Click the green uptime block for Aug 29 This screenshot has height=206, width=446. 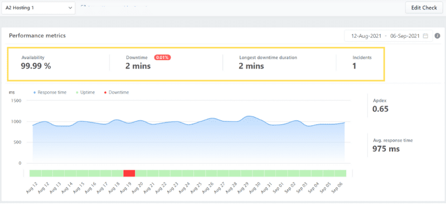[246, 173]
